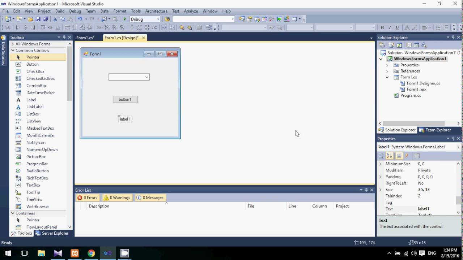Start debugging with the green play icon
Viewport: 463px width, 260px height.
point(125,19)
